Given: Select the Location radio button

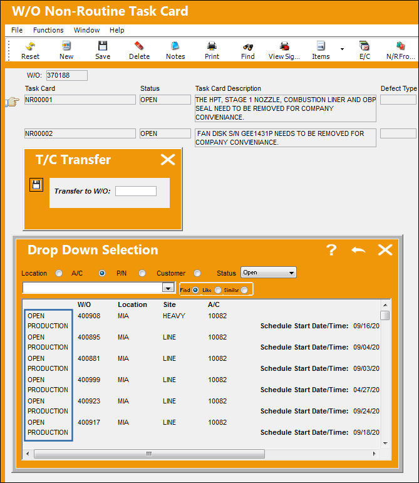Looking at the screenshot, I should click(59, 273).
